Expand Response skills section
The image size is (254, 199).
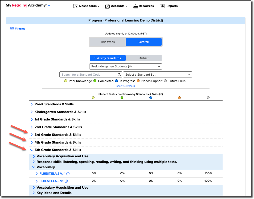pyautogui.click(x=34, y=162)
